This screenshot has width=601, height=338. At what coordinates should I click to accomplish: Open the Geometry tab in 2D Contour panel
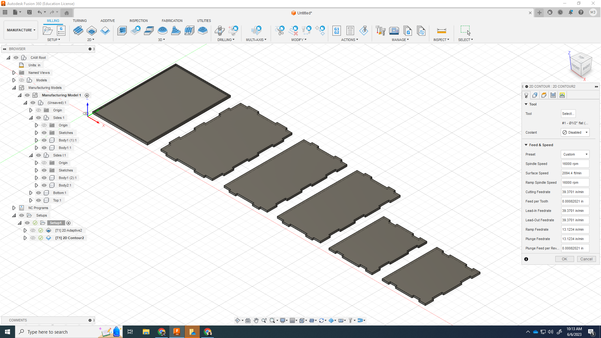click(535, 95)
